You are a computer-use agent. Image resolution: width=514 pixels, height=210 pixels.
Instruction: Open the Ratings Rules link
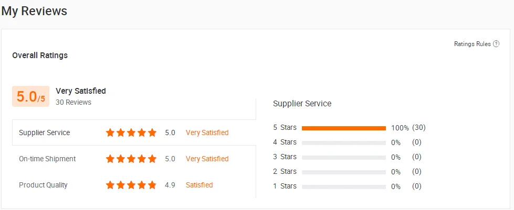point(473,44)
